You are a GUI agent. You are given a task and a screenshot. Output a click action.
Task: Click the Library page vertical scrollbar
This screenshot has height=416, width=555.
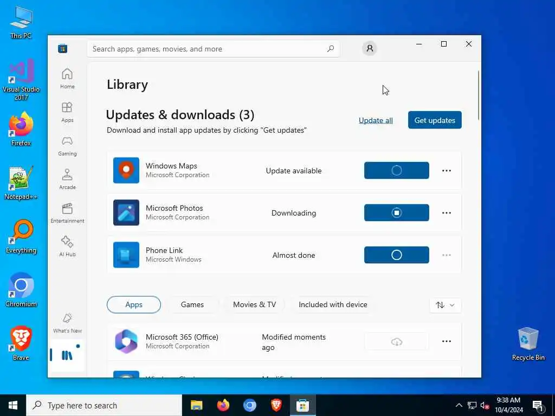pyautogui.click(x=479, y=95)
